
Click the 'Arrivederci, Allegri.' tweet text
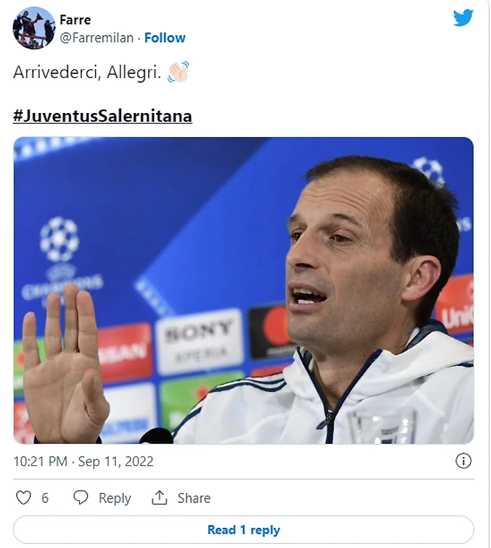[87, 73]
